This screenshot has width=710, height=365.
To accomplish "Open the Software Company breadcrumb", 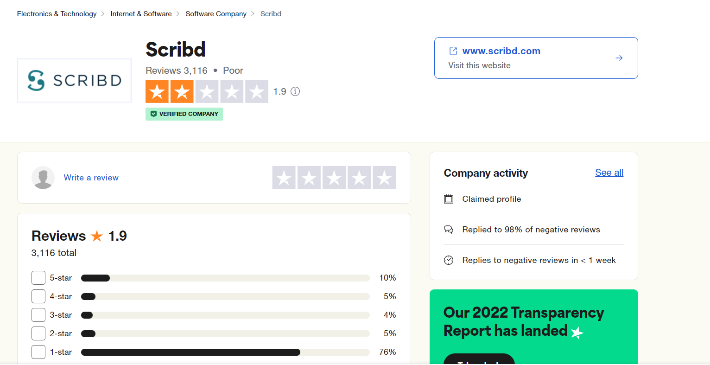I will click(216, 14).
